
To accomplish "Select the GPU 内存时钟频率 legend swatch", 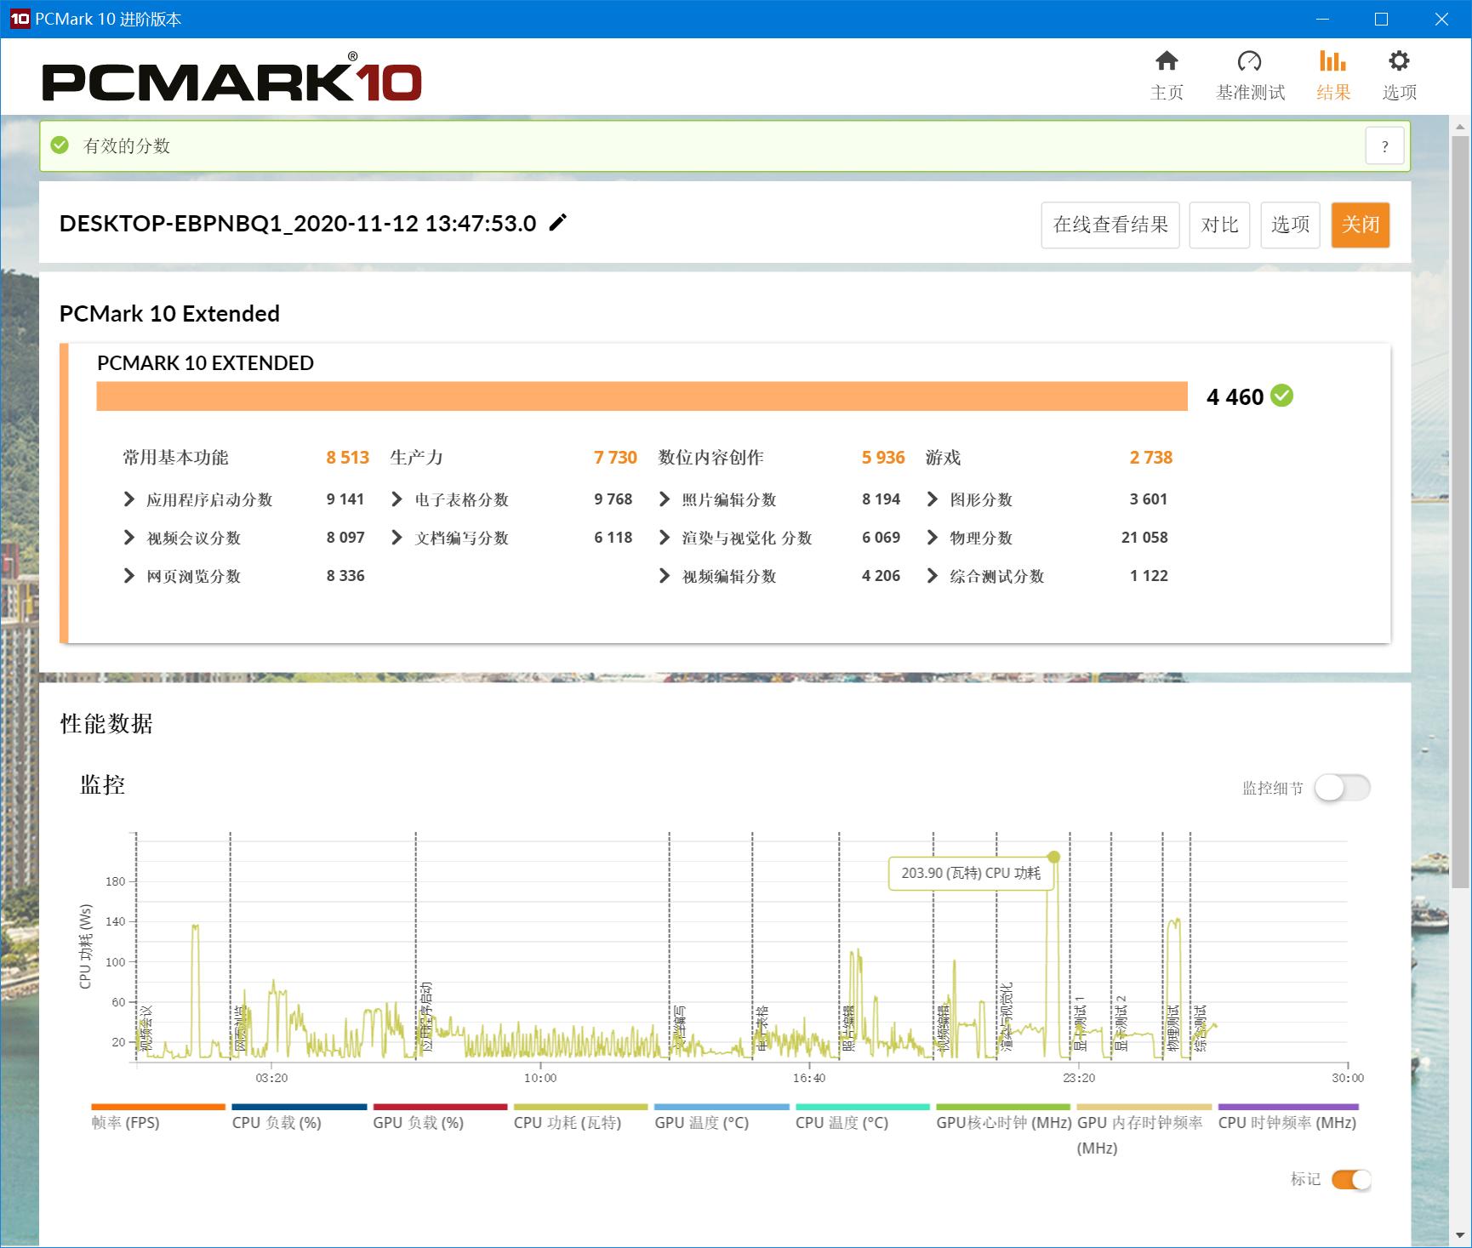I will coord(1144,1107).
